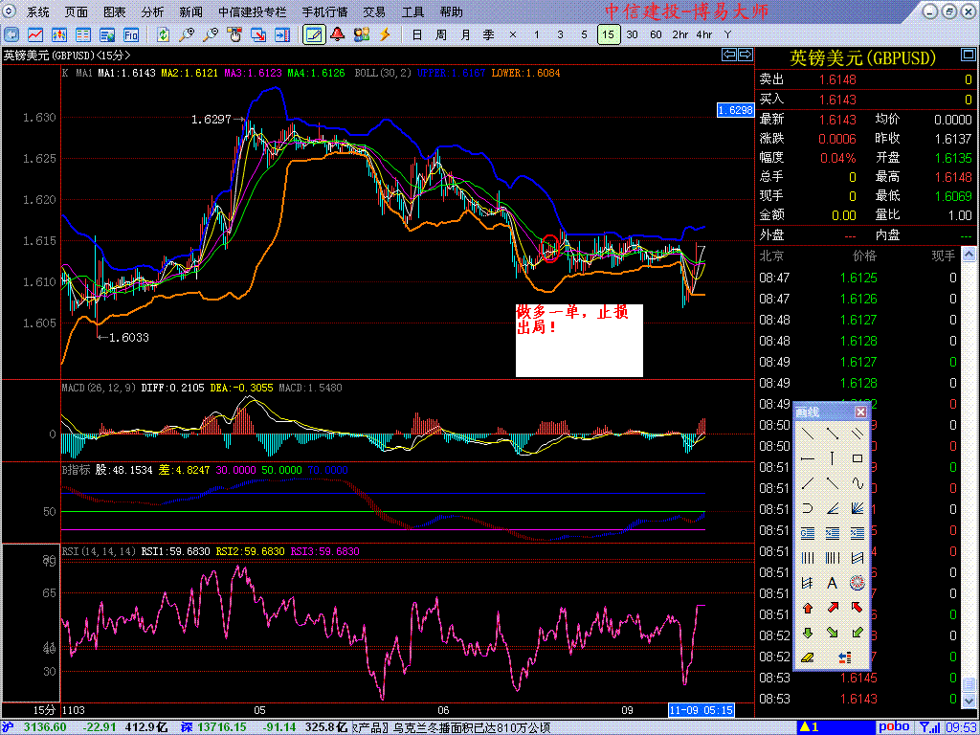This screenshot has width=980, height=735.
Task: Select the red up arrow marker
Action: [x=808, y=608]
